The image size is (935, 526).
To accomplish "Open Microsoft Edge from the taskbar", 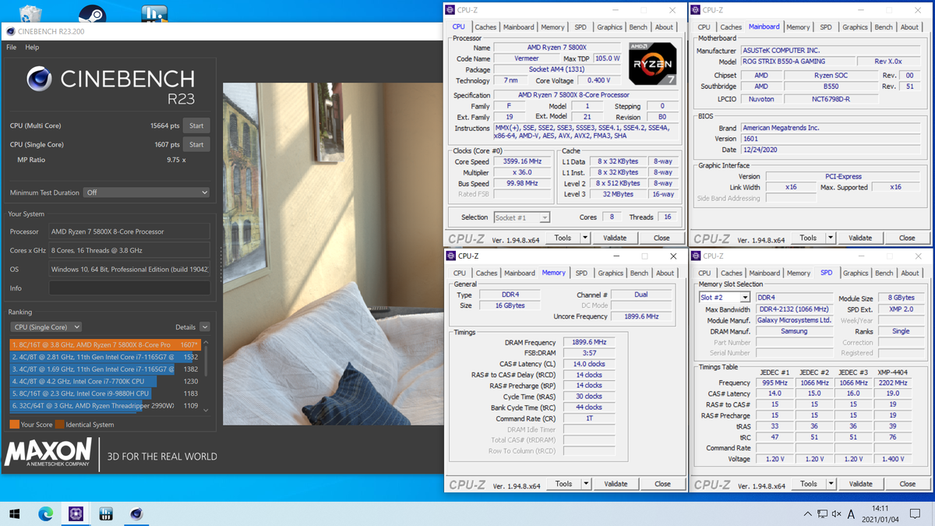I will coord(45,514).
